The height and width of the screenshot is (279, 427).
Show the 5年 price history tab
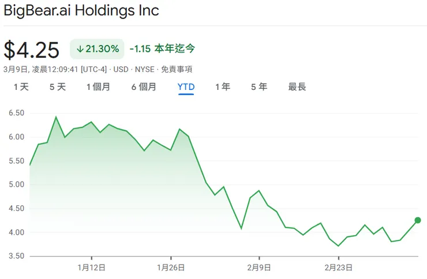click(259, 87)
